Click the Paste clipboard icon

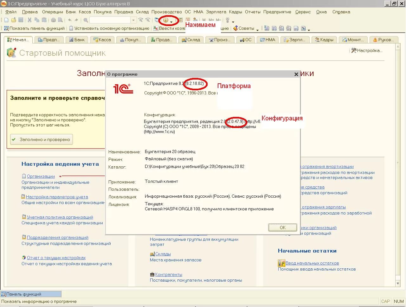click(44, 20)
